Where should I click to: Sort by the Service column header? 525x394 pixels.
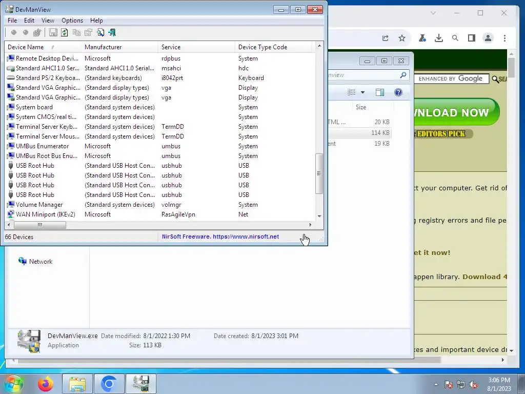pyautogui.click(x=196, y=47)
